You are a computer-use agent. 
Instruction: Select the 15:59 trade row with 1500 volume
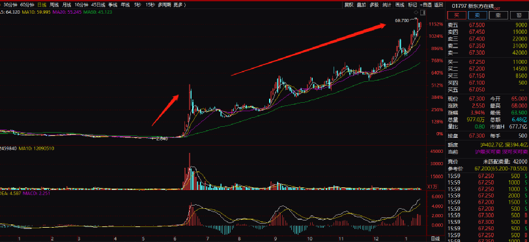click(x=487, y=202)
